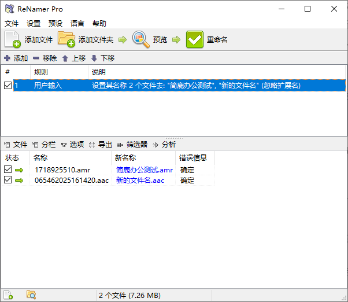Click the 说明 column header
Screen dimensions: 348x302
click(217, 72)
